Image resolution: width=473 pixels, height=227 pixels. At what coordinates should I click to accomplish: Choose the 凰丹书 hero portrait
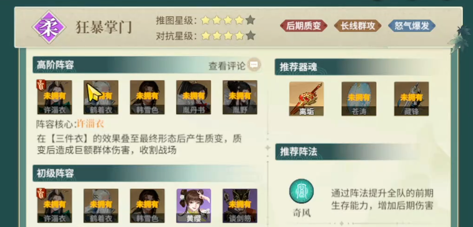tap(194, 97)
